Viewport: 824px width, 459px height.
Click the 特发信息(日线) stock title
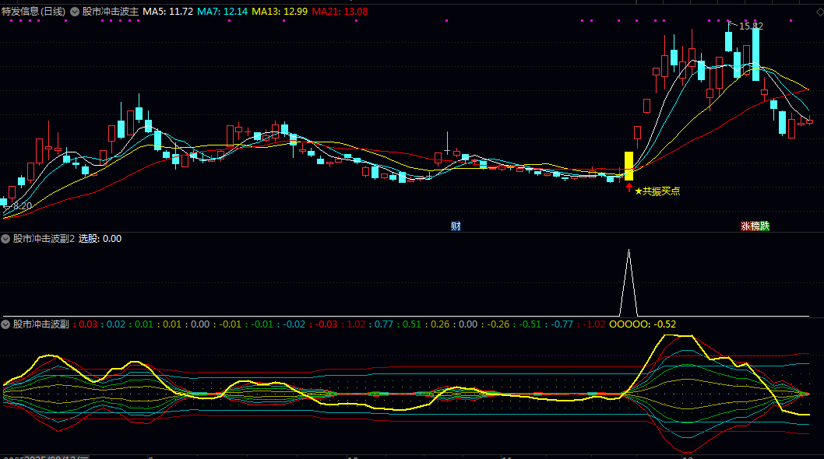click(33, 12)
